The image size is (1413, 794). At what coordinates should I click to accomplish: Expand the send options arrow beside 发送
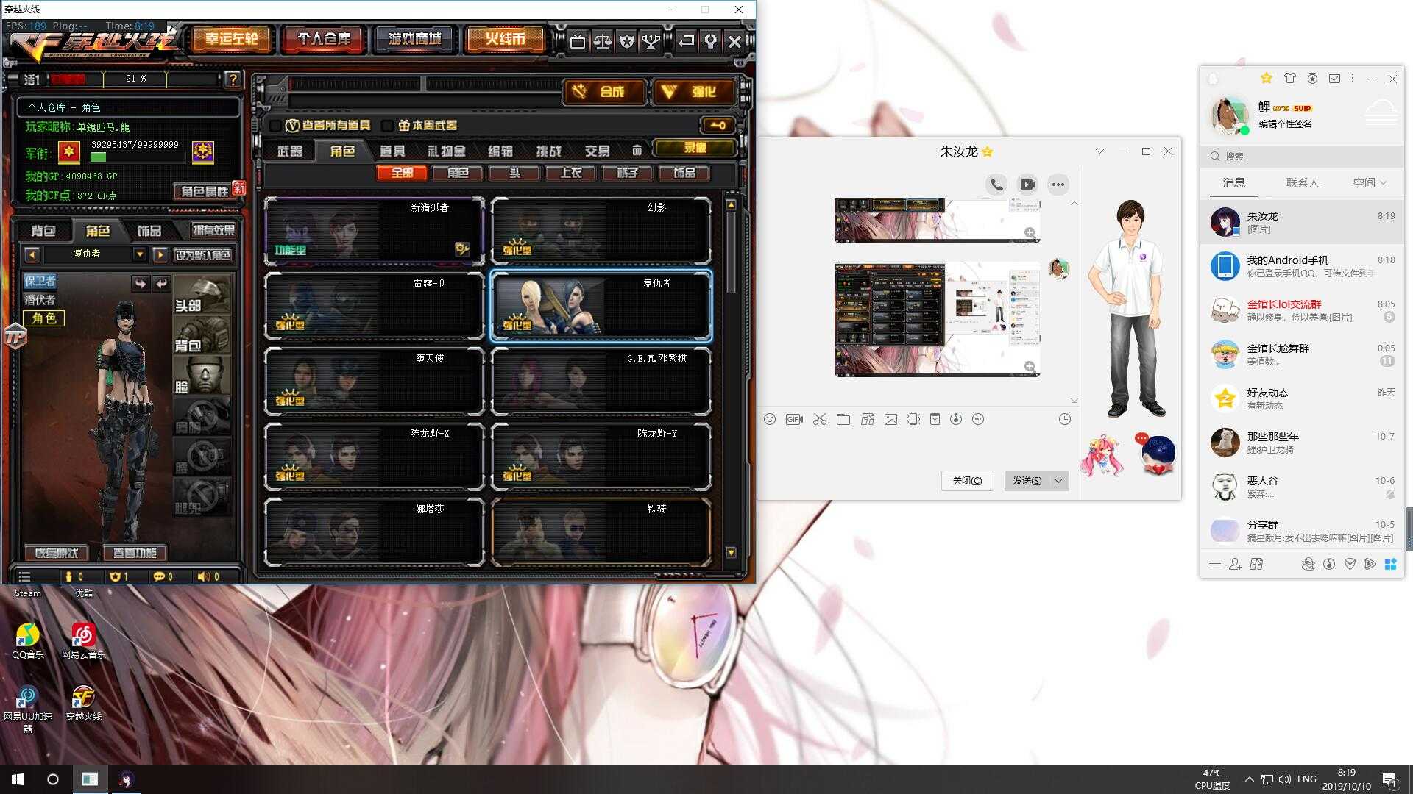[1059, 481]
